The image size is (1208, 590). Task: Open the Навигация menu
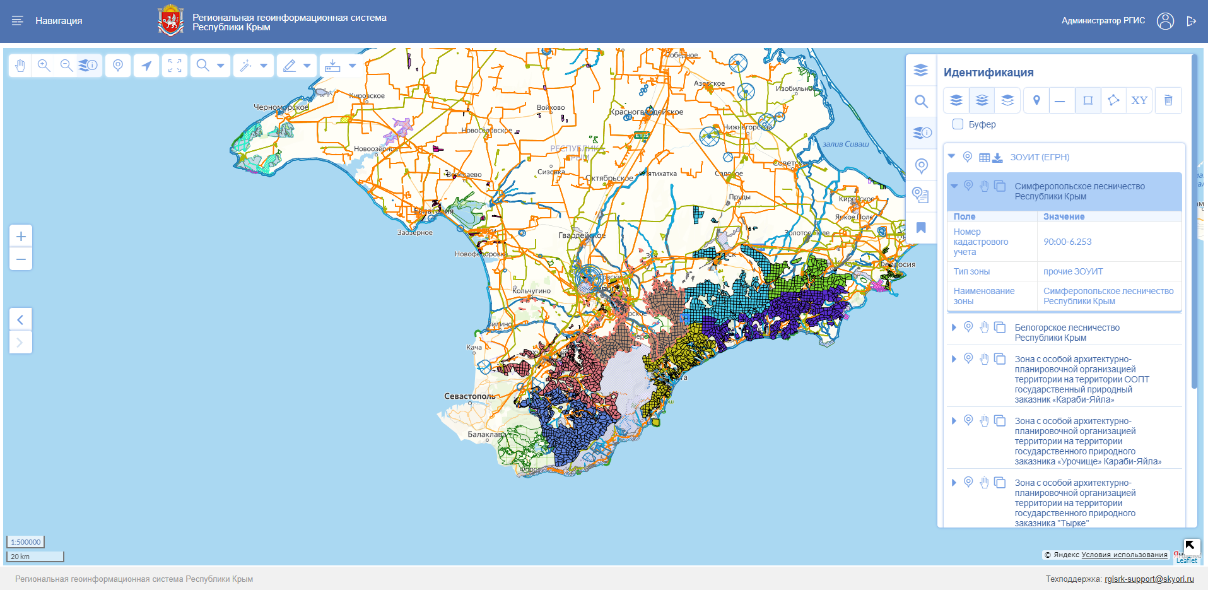pos(47,21)
